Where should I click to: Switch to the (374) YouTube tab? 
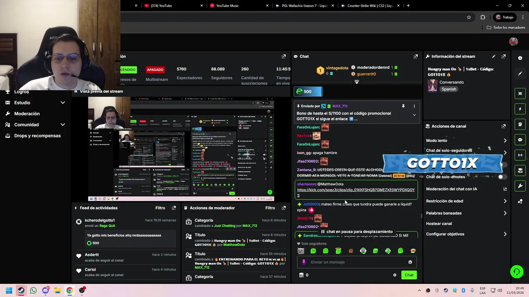pyautogui.click(x=174, y=6)
